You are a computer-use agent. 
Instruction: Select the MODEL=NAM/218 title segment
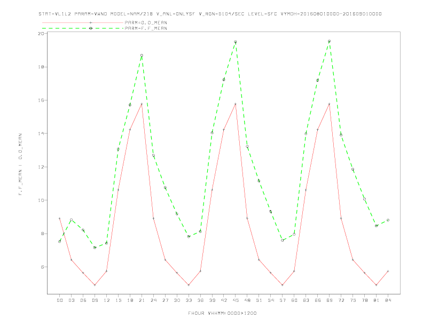tap(131, 14)
